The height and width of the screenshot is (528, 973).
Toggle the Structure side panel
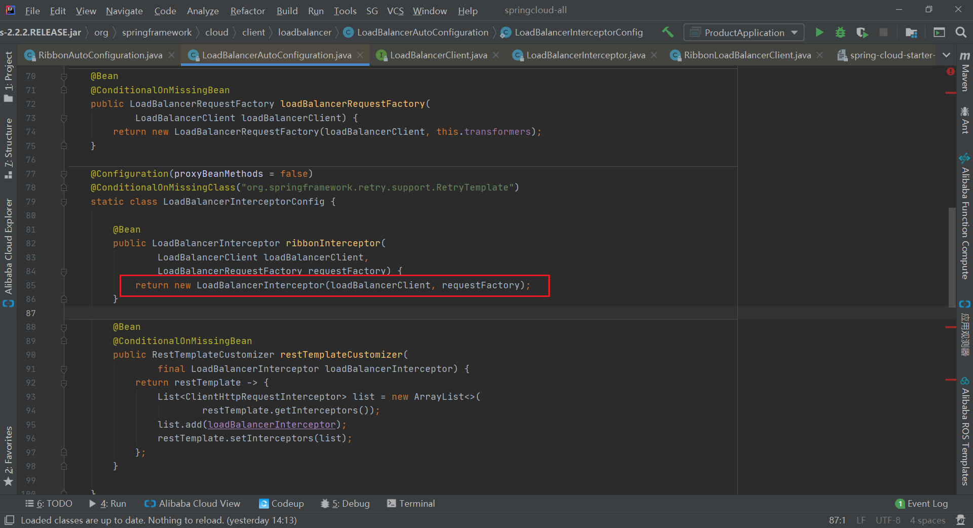9,147
